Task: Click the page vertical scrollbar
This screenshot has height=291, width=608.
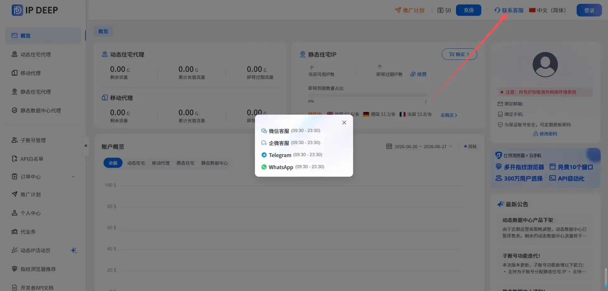Action: 606,278
